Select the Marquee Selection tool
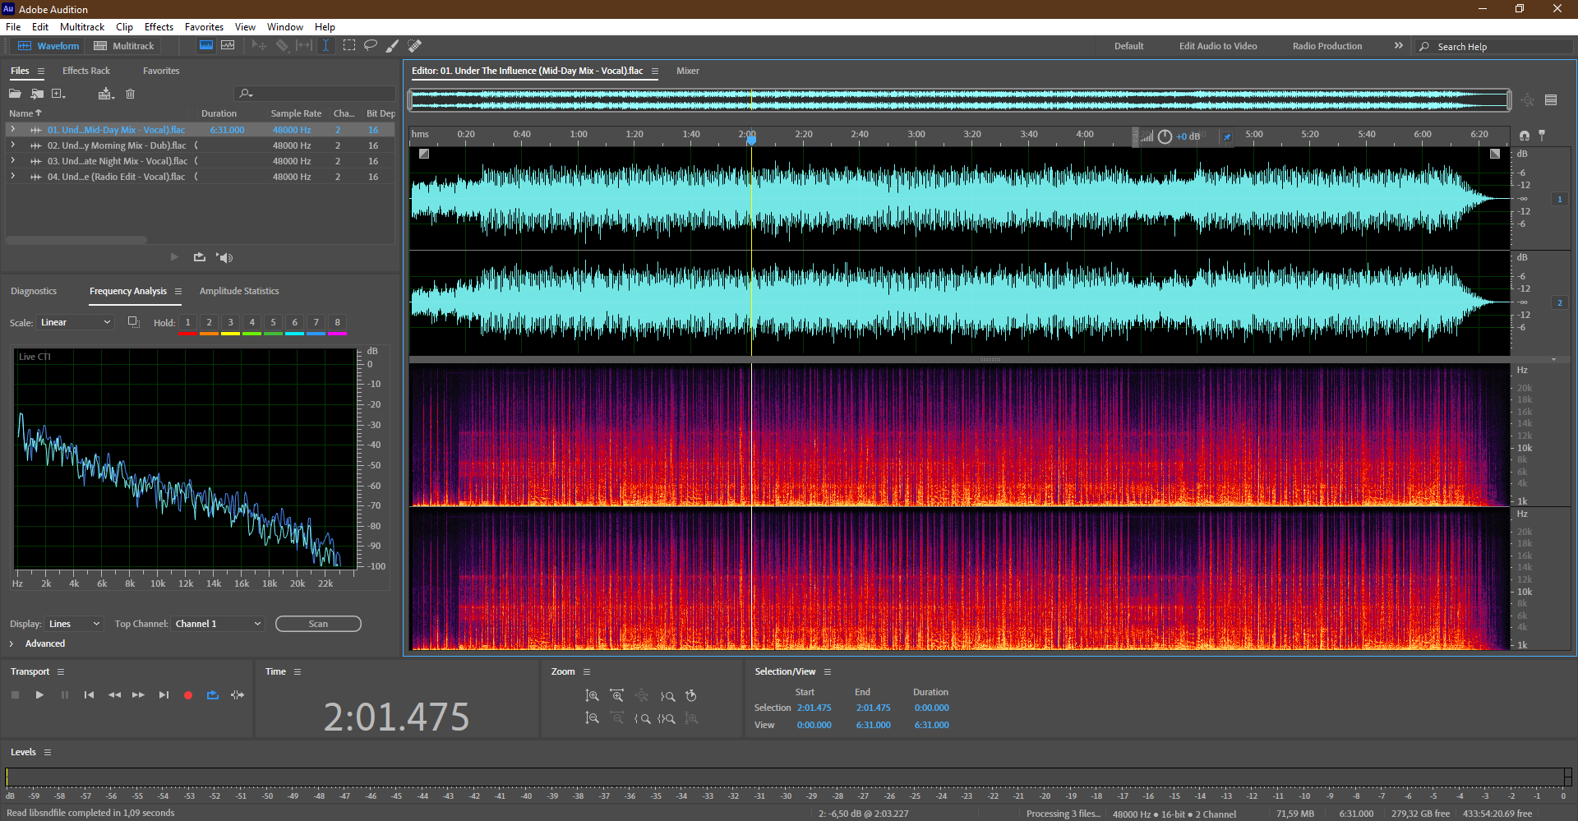 coord(349,45)
